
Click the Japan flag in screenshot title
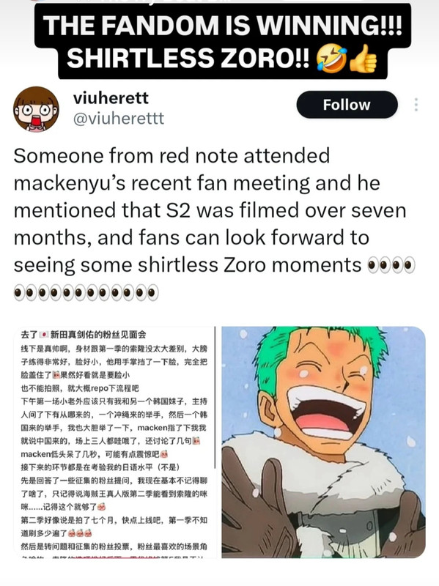[x=44, y=334]
